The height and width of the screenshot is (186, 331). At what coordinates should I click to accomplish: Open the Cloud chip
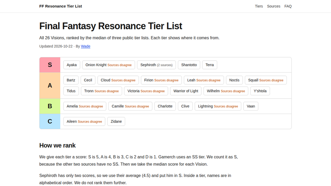click(x=118, y=80)
